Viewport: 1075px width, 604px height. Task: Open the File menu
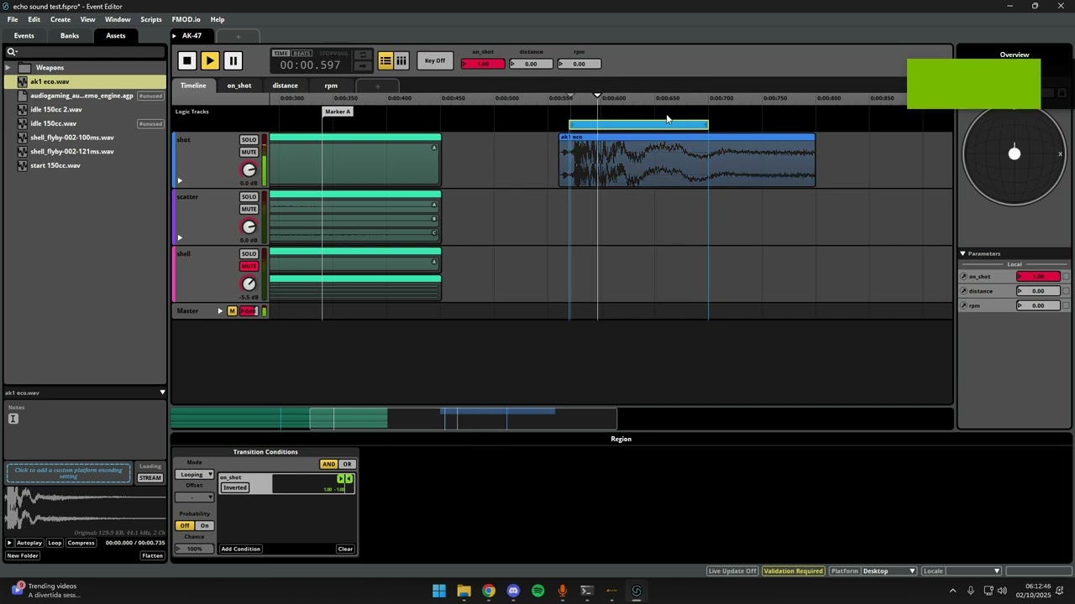13,19
